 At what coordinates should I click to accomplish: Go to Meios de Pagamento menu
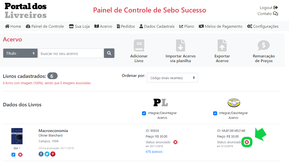tap(220, 26)
